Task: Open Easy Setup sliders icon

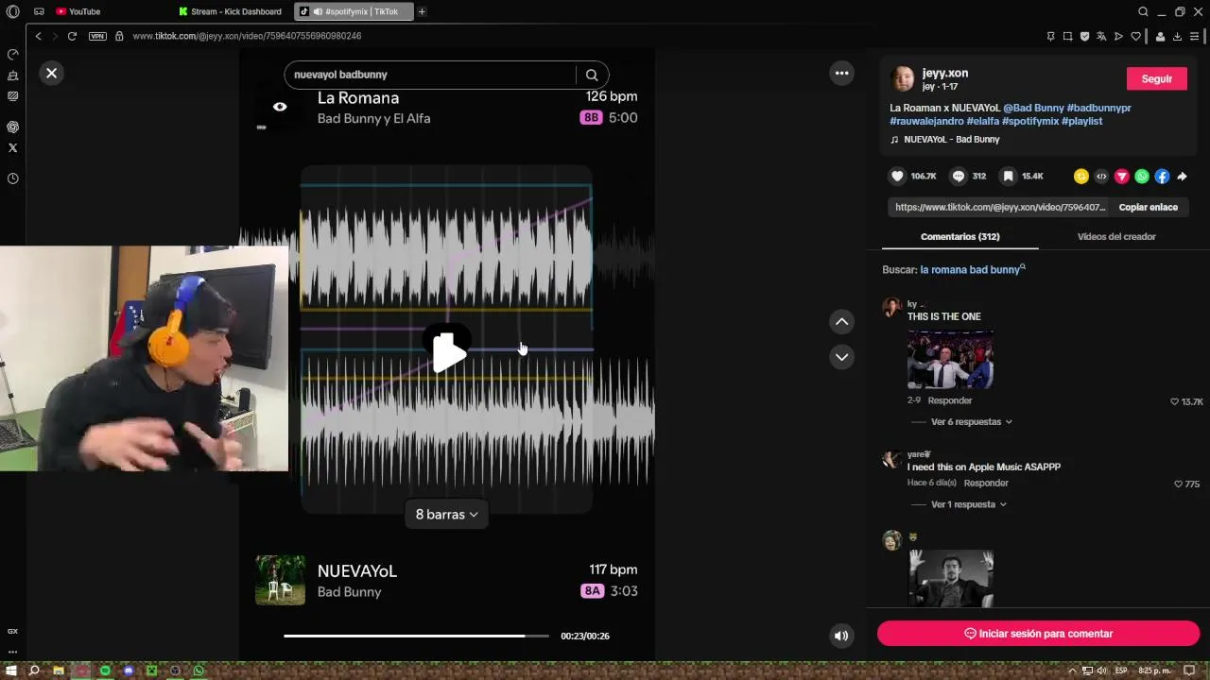Action: point(1194,36)
